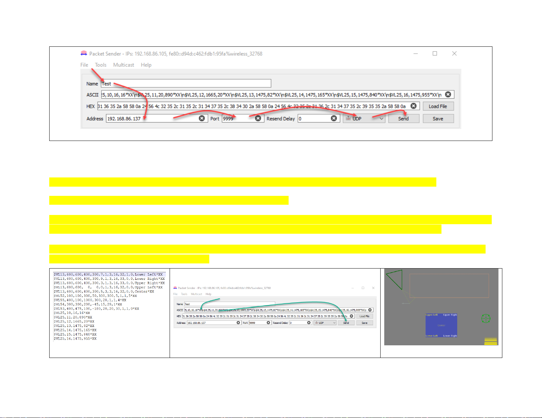Clear the ASCII field with its X icon

pyautogui.click(x=448, y=95)
